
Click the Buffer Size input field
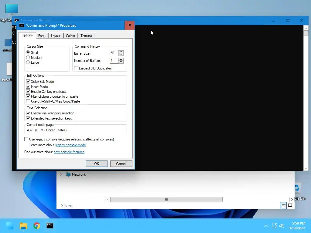pyautogui.click(x=114, y=53)
